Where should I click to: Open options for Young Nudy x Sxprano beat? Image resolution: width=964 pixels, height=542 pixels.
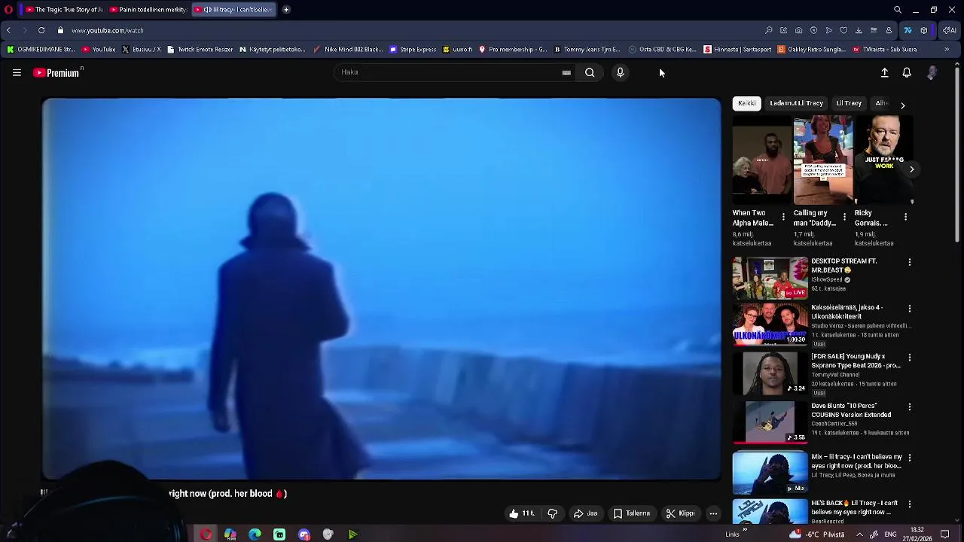[910, 358]
